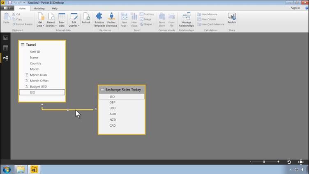Switch to the Modeling ribbon tab
Screen dimensions: 309x174
tap(39, 8)
